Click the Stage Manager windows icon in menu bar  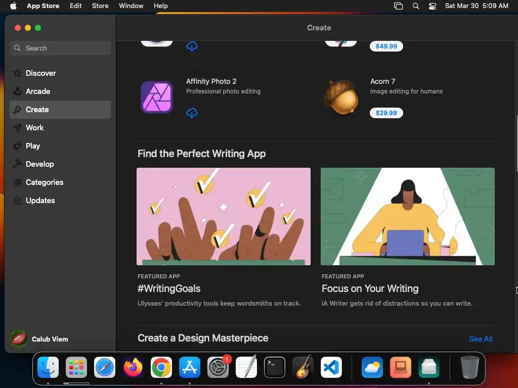tap(399, 6)
